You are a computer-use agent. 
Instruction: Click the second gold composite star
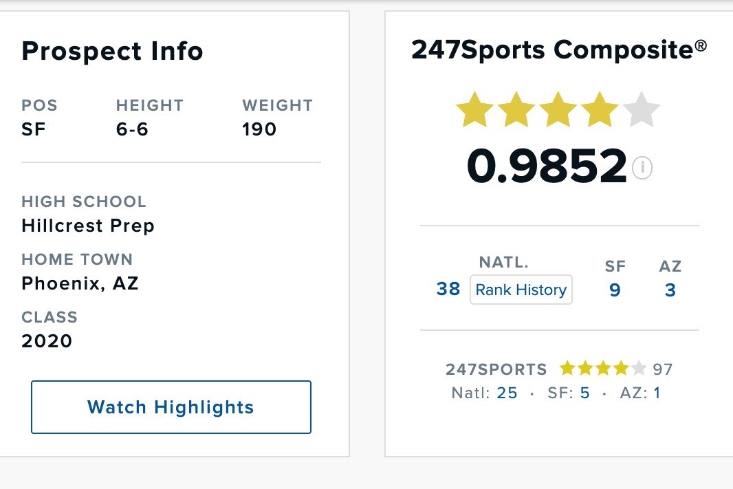tap(516, 111)
